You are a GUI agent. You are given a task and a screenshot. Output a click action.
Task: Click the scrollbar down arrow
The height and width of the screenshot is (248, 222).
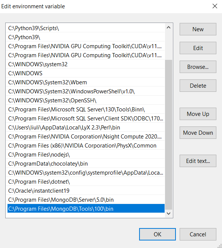coord(168,213)
